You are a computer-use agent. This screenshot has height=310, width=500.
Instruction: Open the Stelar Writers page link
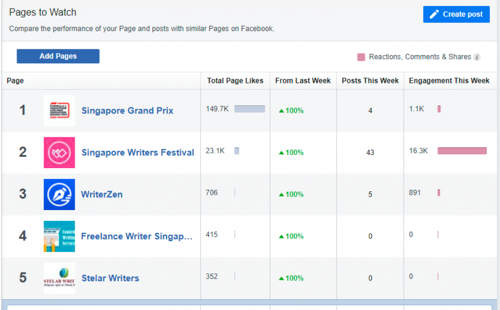click(110, 278)
